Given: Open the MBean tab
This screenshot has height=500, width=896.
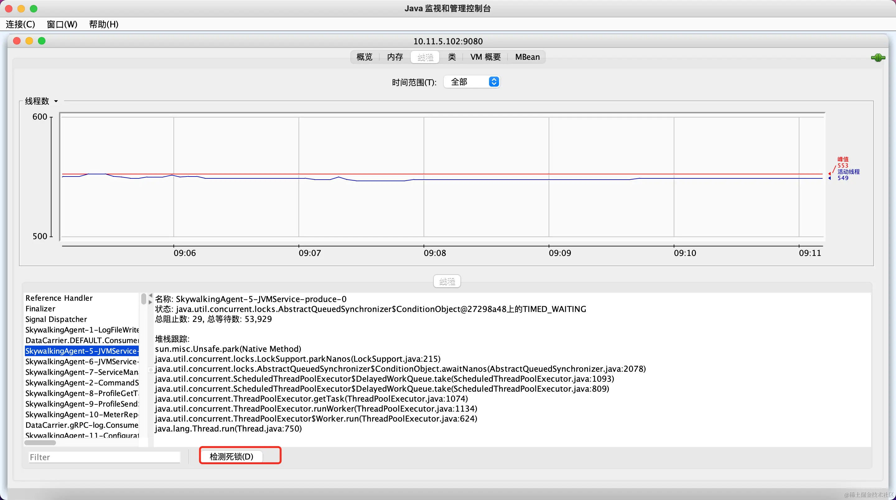Looking at the screenshot, I should 527,57.
